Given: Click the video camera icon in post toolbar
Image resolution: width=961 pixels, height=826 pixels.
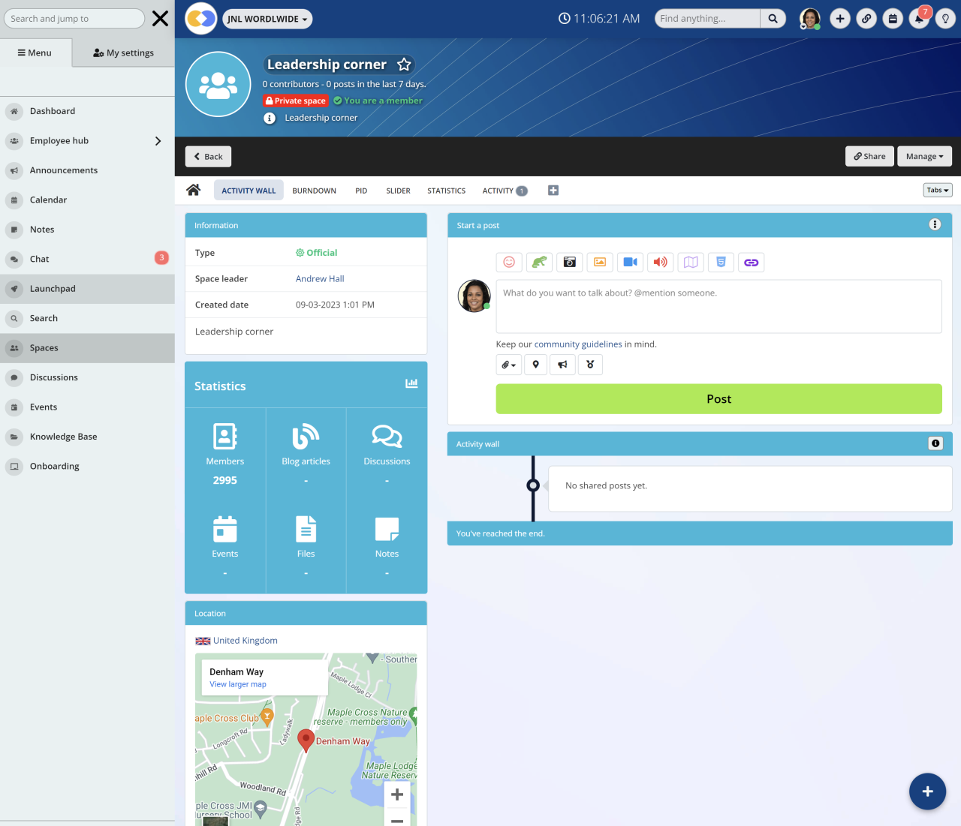Looking at the screenshot, I should [x=630, y=262].
